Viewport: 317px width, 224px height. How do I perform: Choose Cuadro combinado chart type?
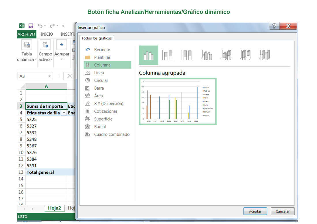coord(107,134)
